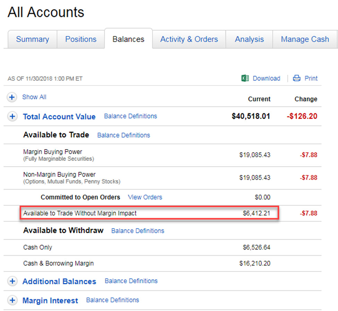Click the printer icon
This screenshot has height=311, width=338.
297,78
